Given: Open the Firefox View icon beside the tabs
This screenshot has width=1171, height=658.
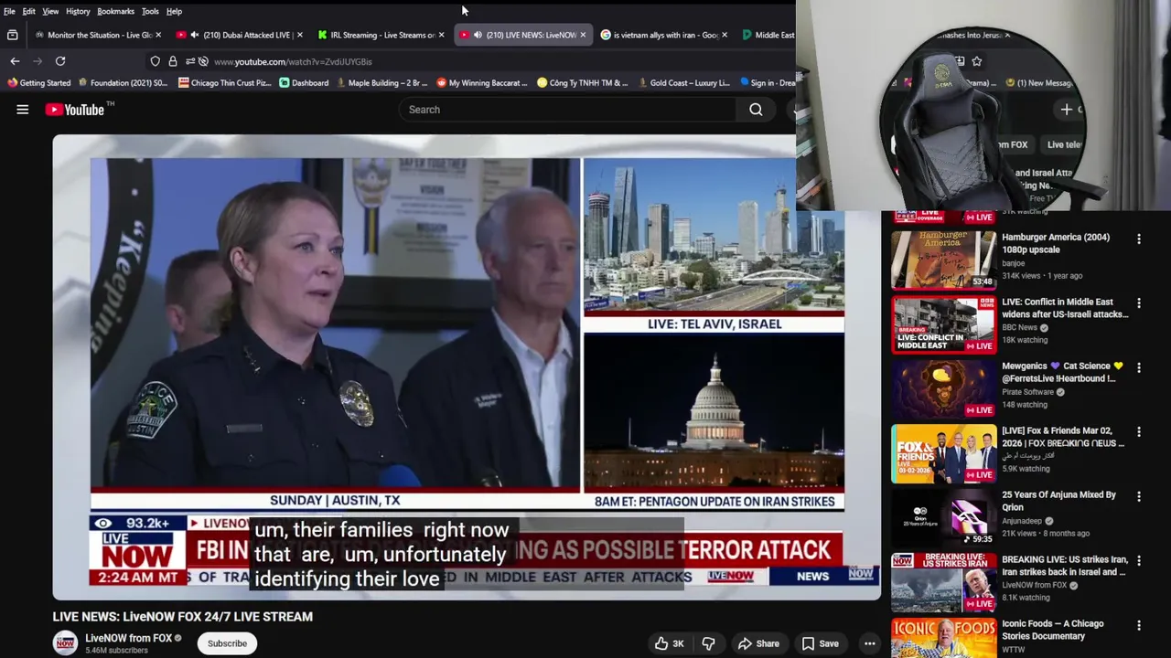Looking at the screenshot, I should [13, 35].
